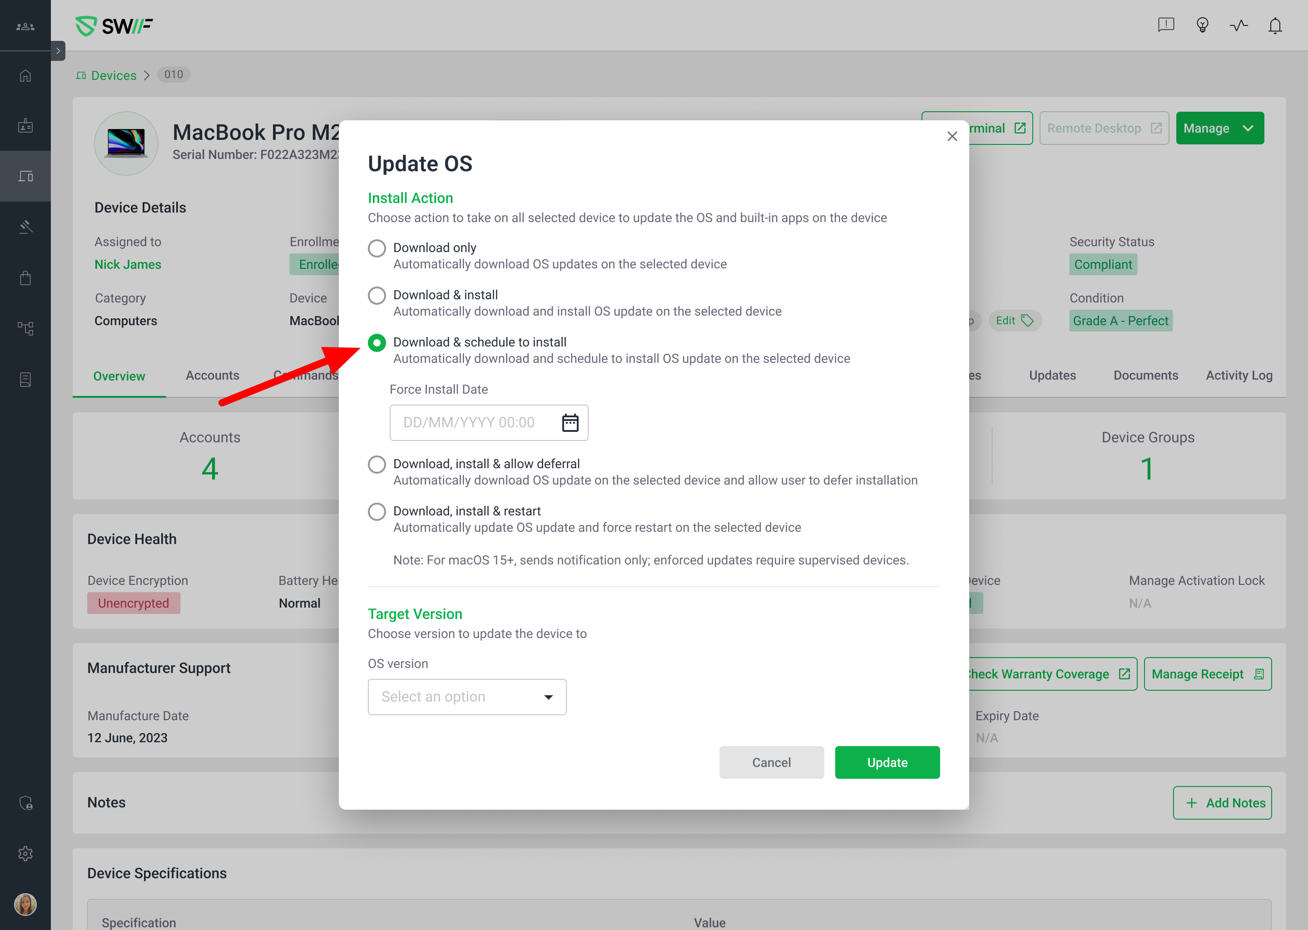Open the user profile avatar
The height and width of the screenshot is (930, 1308).
point(25,904)
